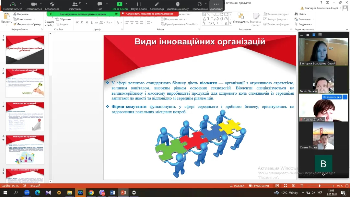Click the Reset (Сбросить) slide button
This screenshot has width=350, height=197.
pyautogui.click(x=63, y=19)
